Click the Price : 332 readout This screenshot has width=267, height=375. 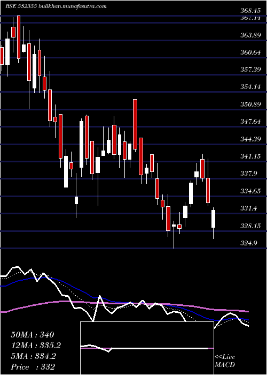click(x=33, y=367)
